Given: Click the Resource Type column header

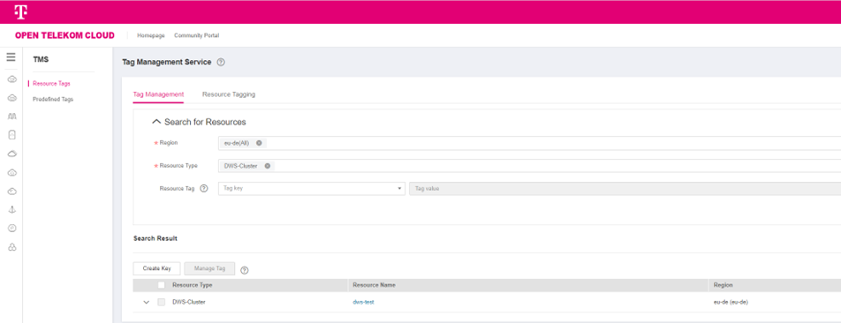Looking at the screenshot, I should click(192, 285).
